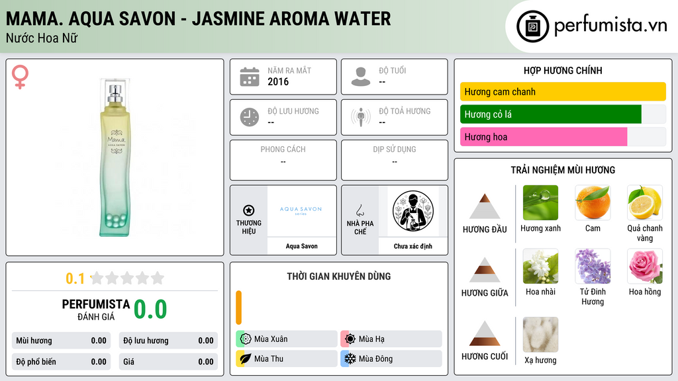Screen dimensions: 678x381
Task: Open the Cam orange note image
Action: [x=593, y=202]
